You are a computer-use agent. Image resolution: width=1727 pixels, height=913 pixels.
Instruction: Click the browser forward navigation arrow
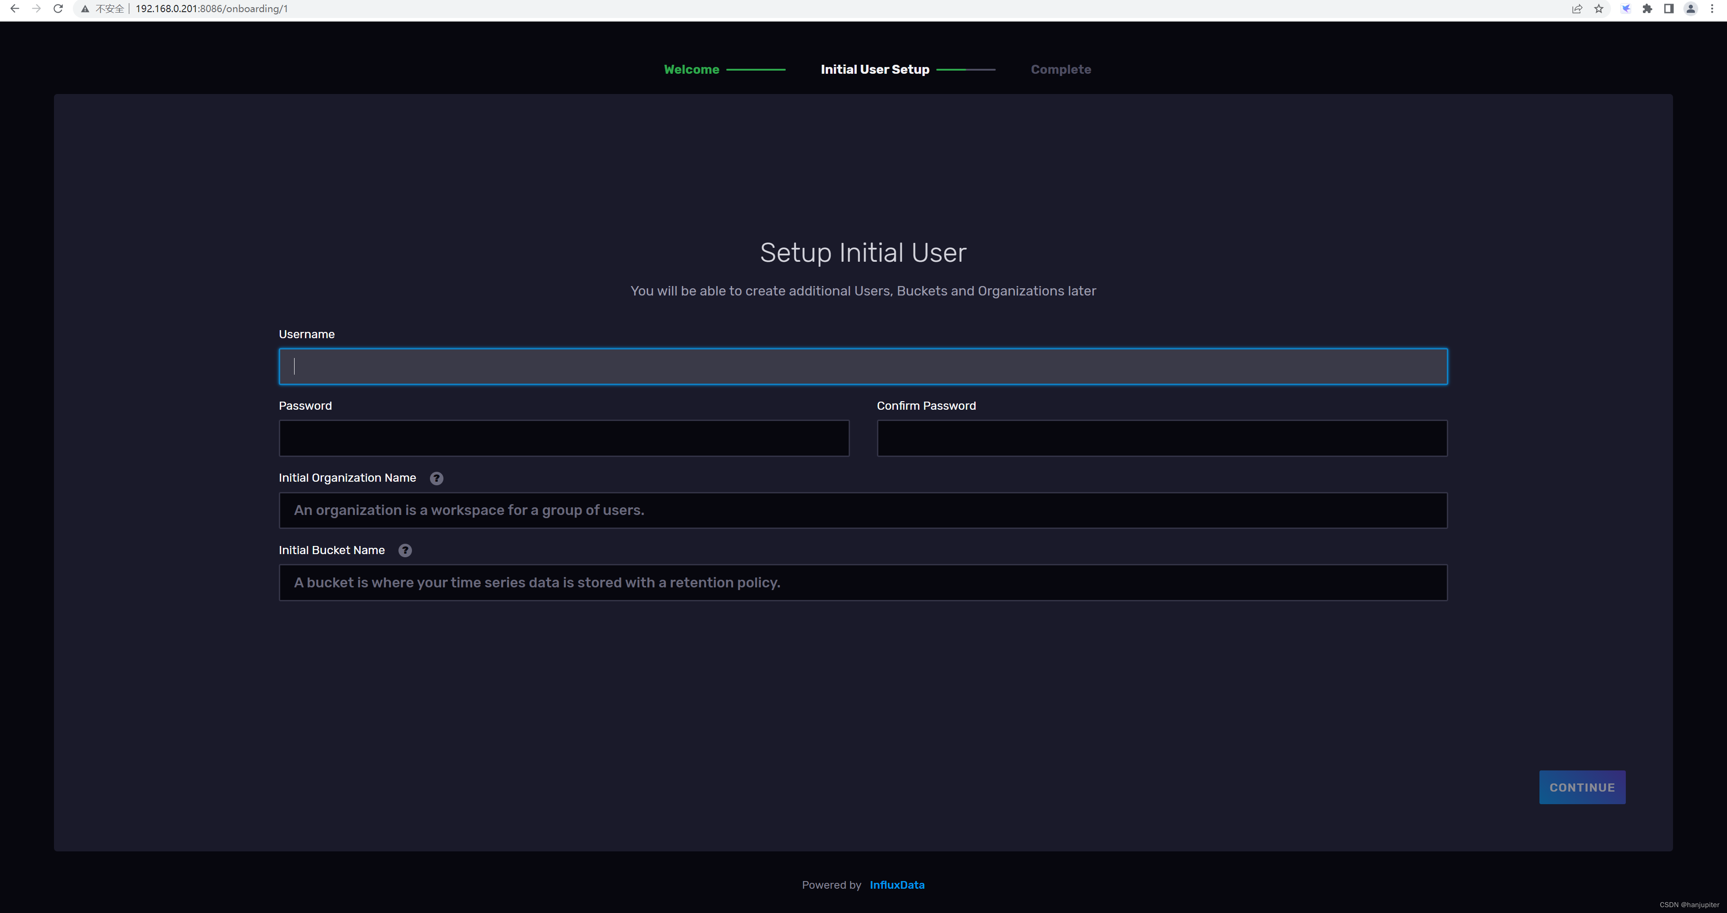(36, 9)
